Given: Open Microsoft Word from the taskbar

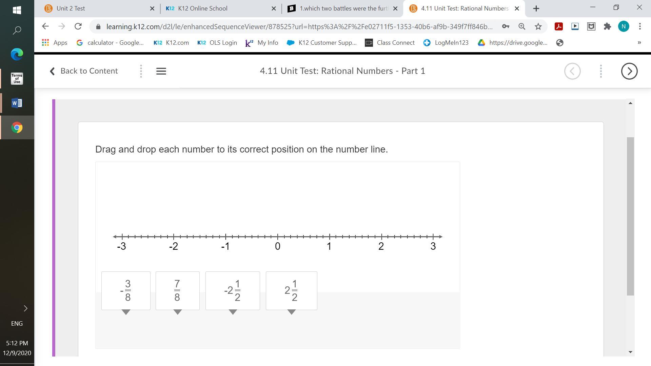Looking at the screenshot, I should coord(17,103).
